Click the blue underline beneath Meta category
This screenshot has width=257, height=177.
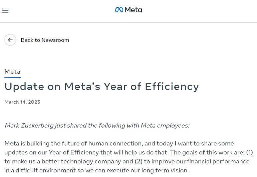tap(12, 77)
